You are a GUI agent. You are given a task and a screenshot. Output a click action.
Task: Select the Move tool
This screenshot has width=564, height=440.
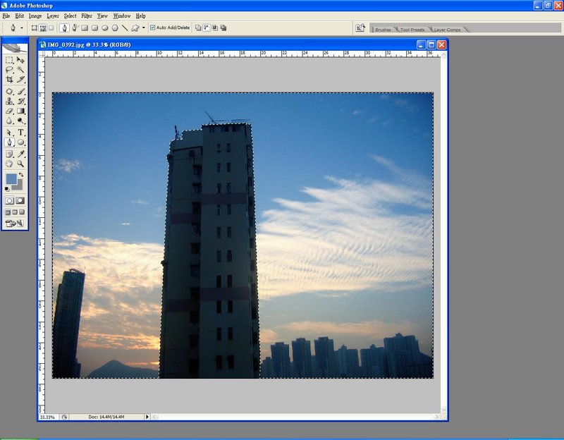pos(20,61)
